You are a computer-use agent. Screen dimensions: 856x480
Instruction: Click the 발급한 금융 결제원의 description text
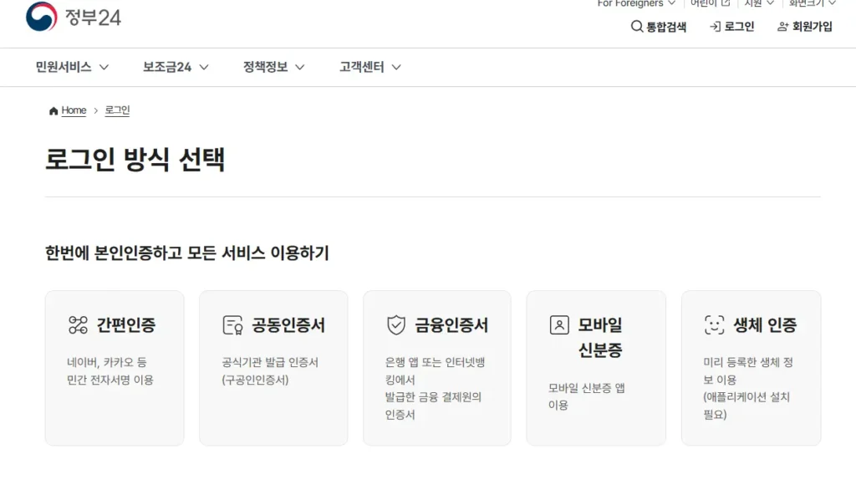(x=433, y=397)
